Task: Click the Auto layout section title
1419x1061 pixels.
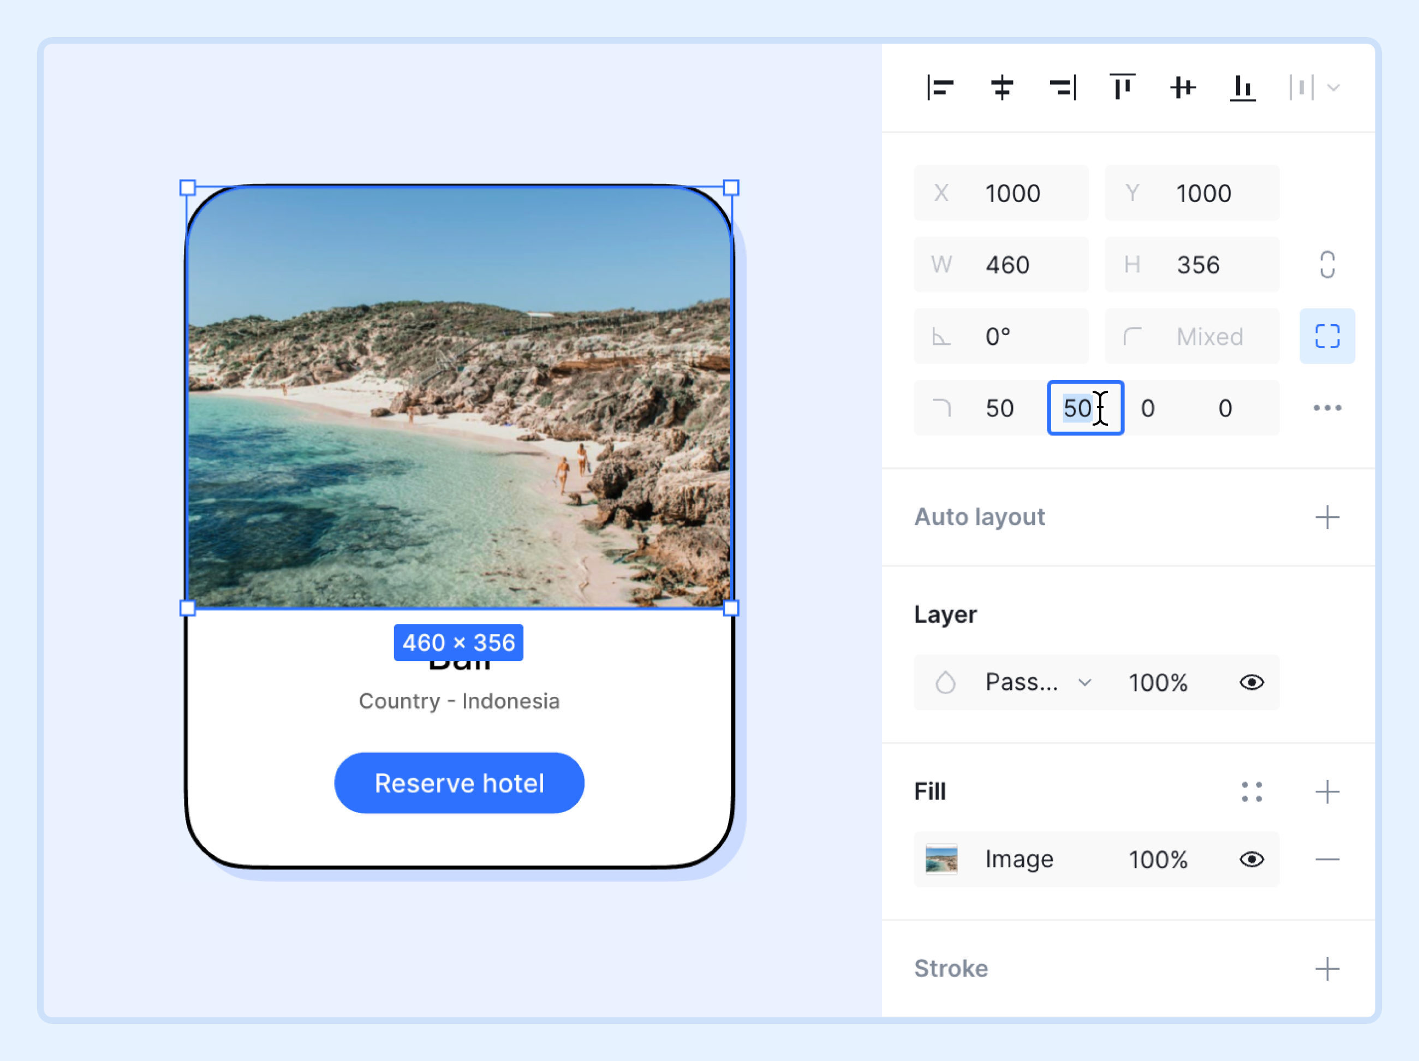Action: (980, 517)
